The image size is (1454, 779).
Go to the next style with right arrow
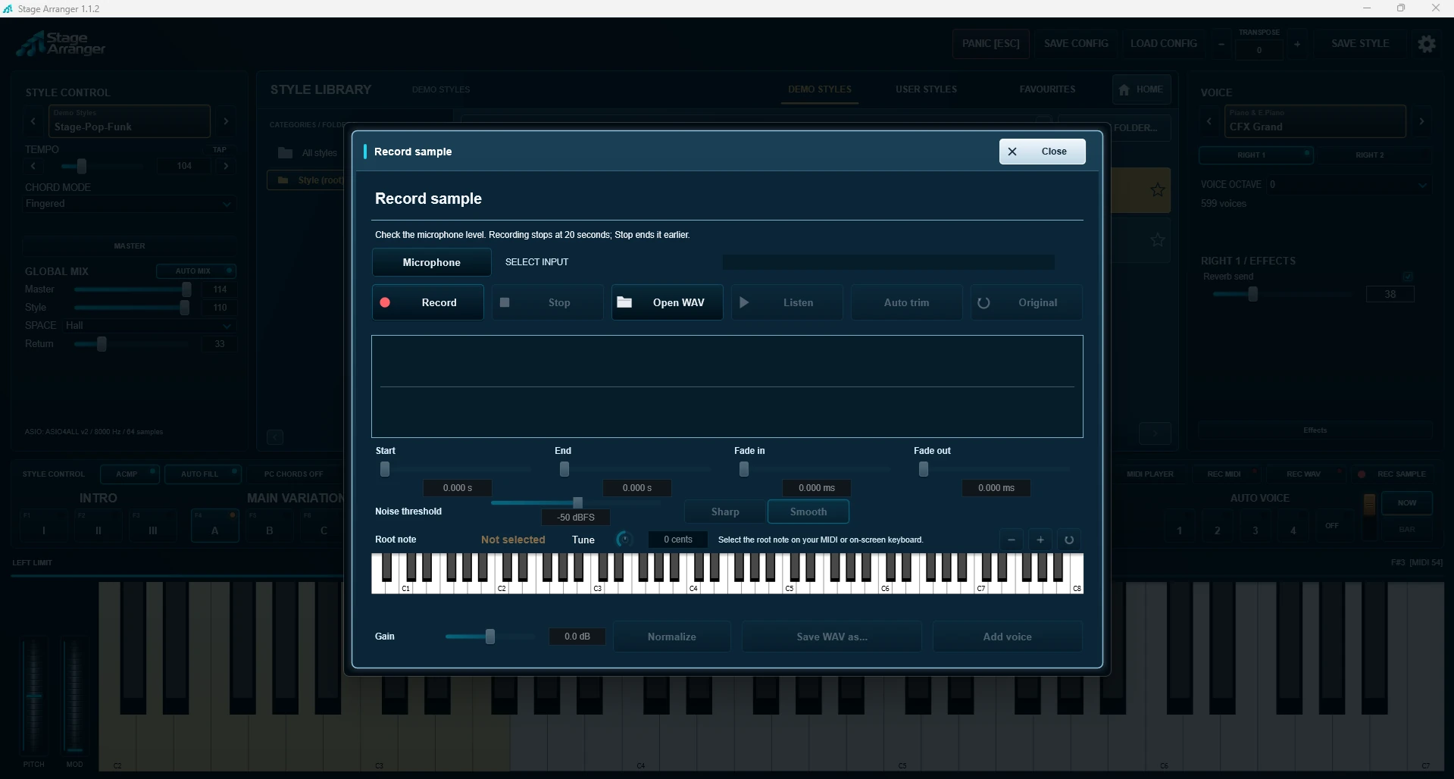click(x=225, y=121)
